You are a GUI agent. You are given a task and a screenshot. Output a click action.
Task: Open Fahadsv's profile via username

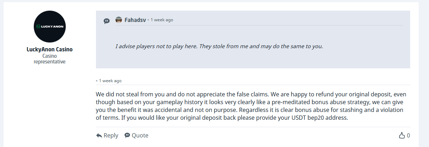click(135, 20)
